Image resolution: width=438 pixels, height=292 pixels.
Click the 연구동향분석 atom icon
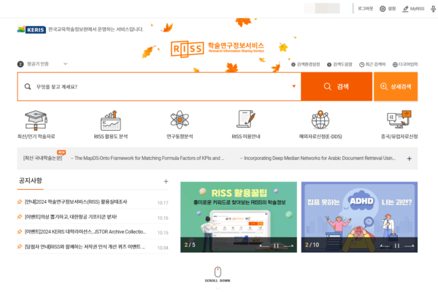pos(180,120)
